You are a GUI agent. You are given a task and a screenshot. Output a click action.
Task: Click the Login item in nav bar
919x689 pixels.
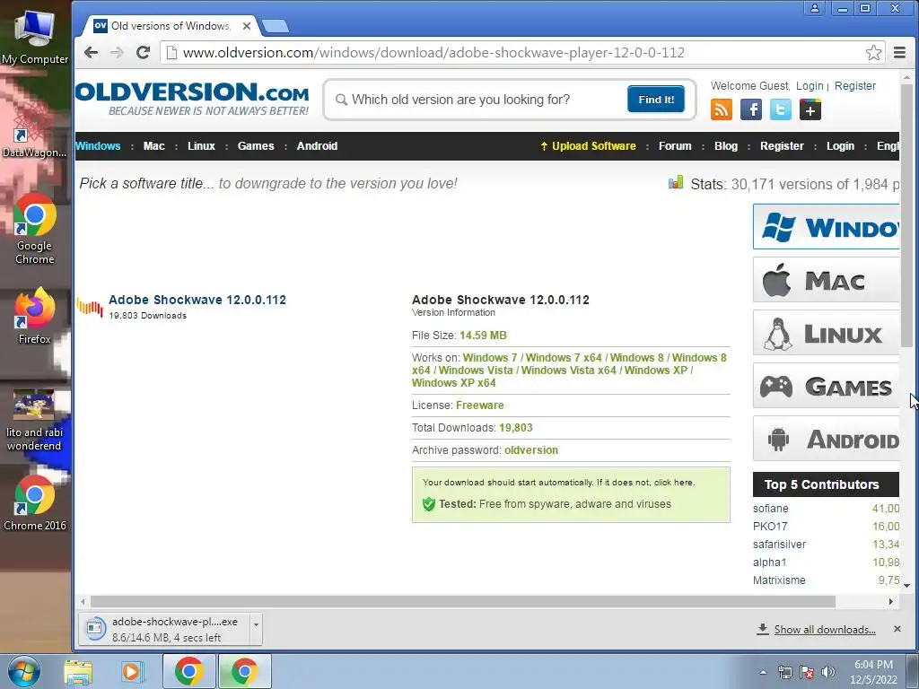coord(840,146)
